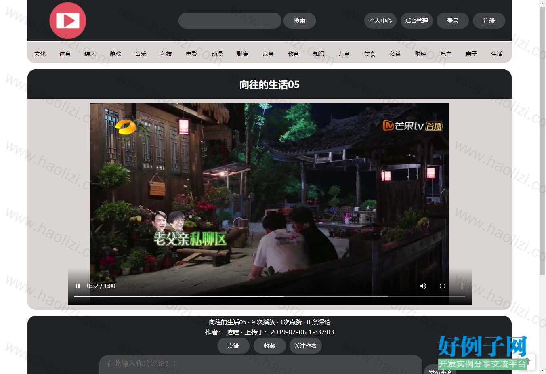
Task: Open the 文化 category
Action: [x=40, y=54]
